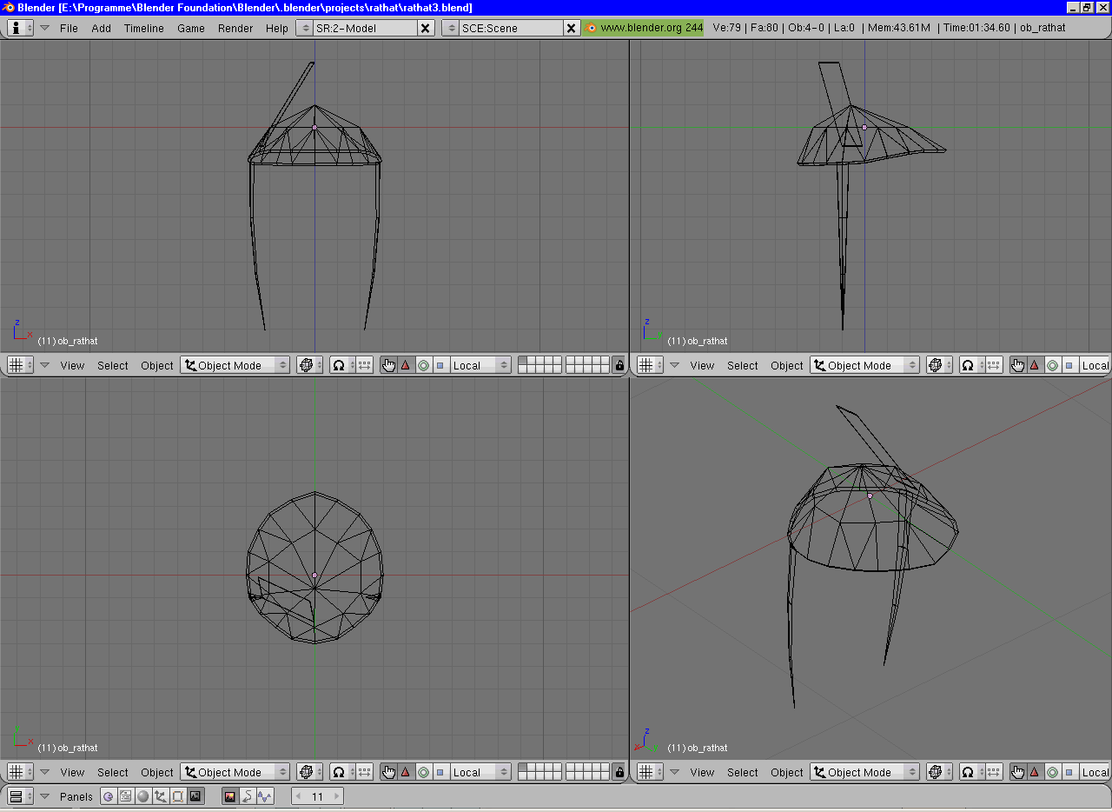The width and height of the screenshot is (1112, 812).
Task: Open Object Mode dropdown in top-left viewport
Action: pyautogui.click(x=235, y=365)
